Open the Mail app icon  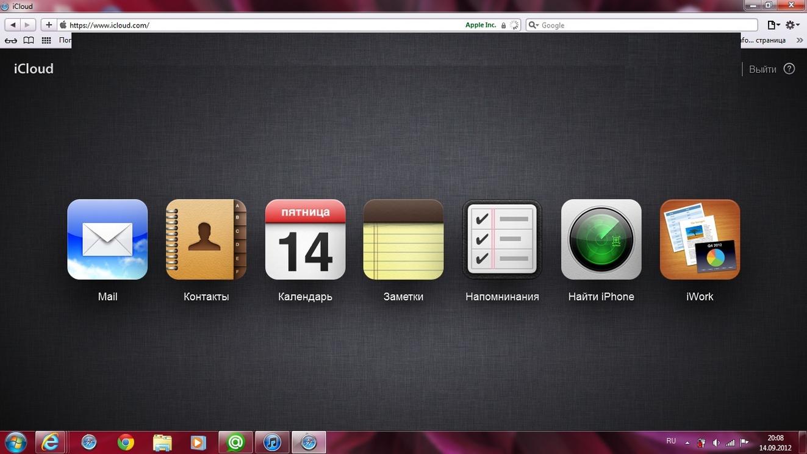(107, 239)
